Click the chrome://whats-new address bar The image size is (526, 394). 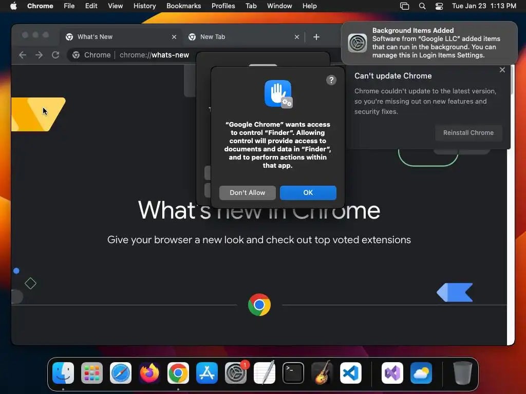[x=154, y=55]
